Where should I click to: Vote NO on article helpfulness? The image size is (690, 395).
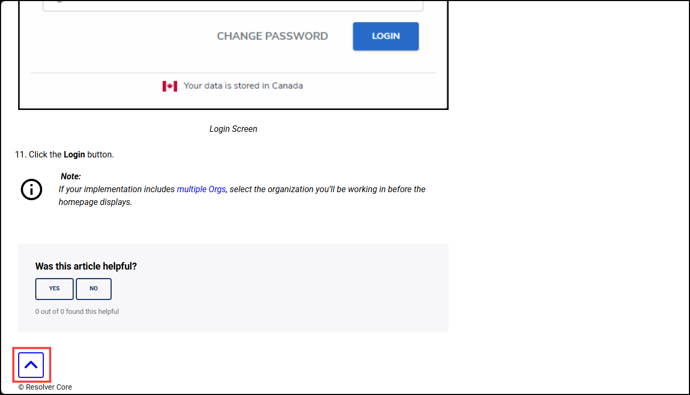pyautogui.click(x=93, y=289)
